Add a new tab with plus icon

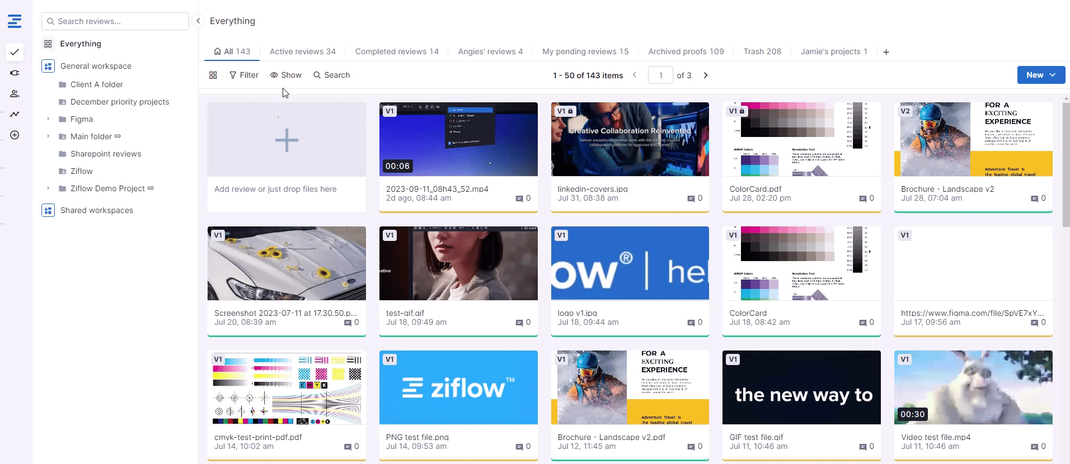886,52
